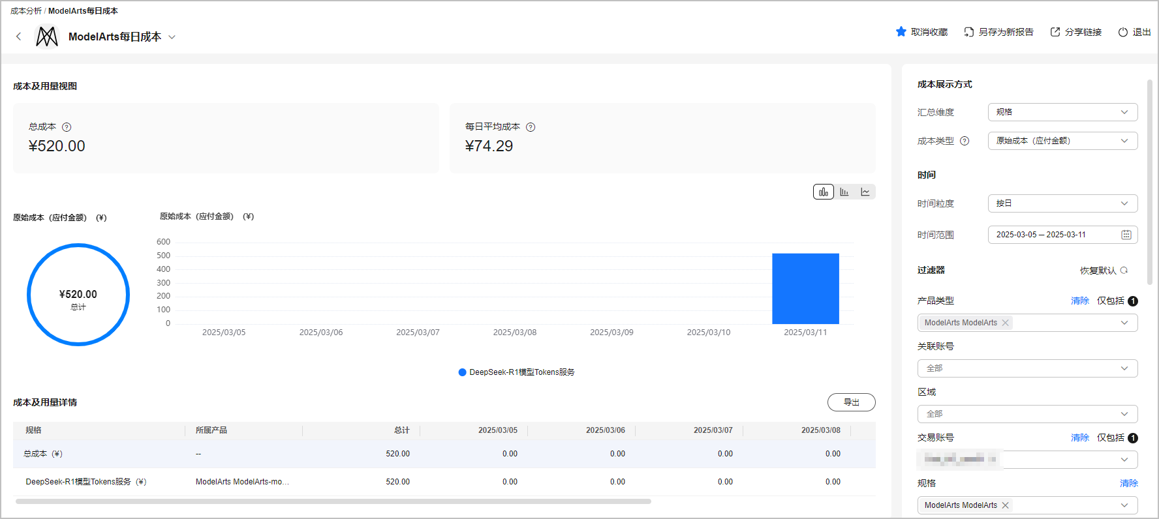
Task: Remove ModelArts tag in 规格 filter
Action: (1006, 505)
